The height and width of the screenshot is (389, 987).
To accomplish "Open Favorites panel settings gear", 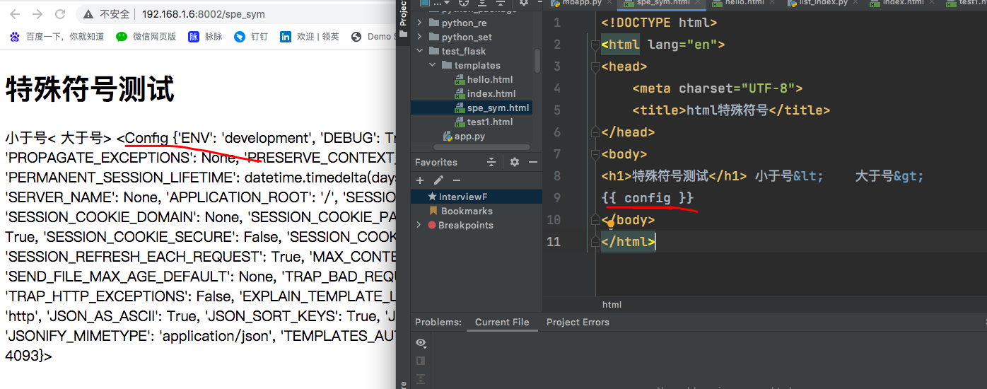I will [x=514, y=162].
